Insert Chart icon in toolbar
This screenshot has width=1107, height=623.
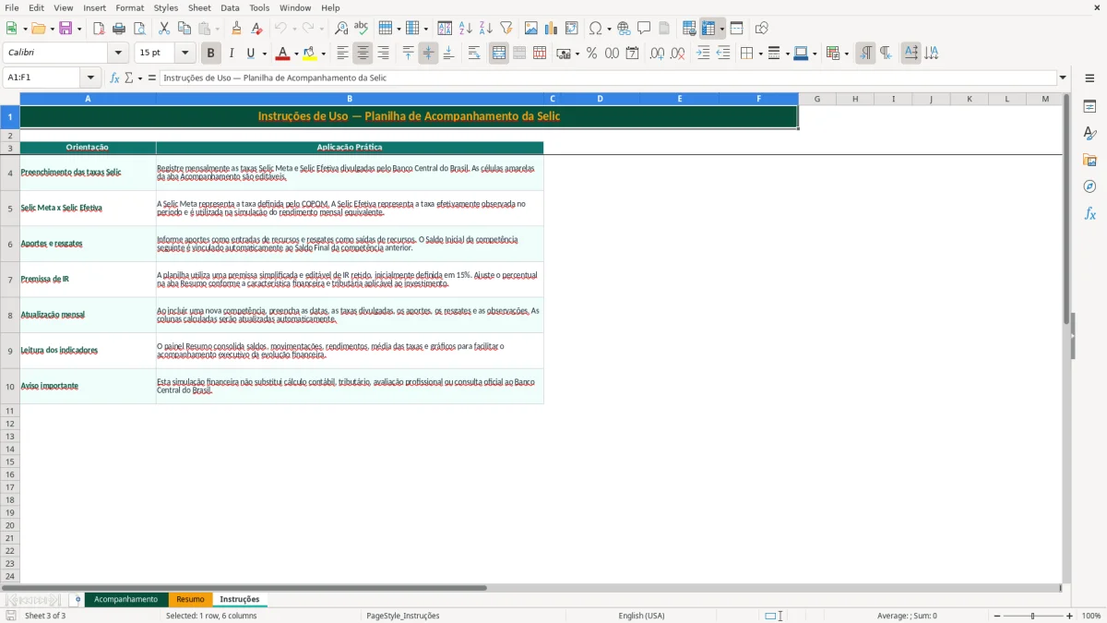point(552,29)
